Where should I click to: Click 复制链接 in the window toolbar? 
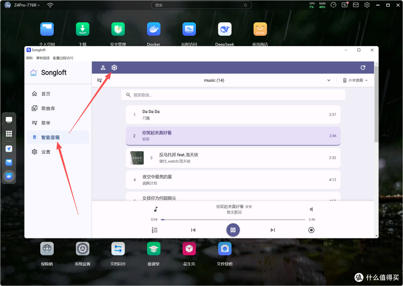[x=43, y=58]
